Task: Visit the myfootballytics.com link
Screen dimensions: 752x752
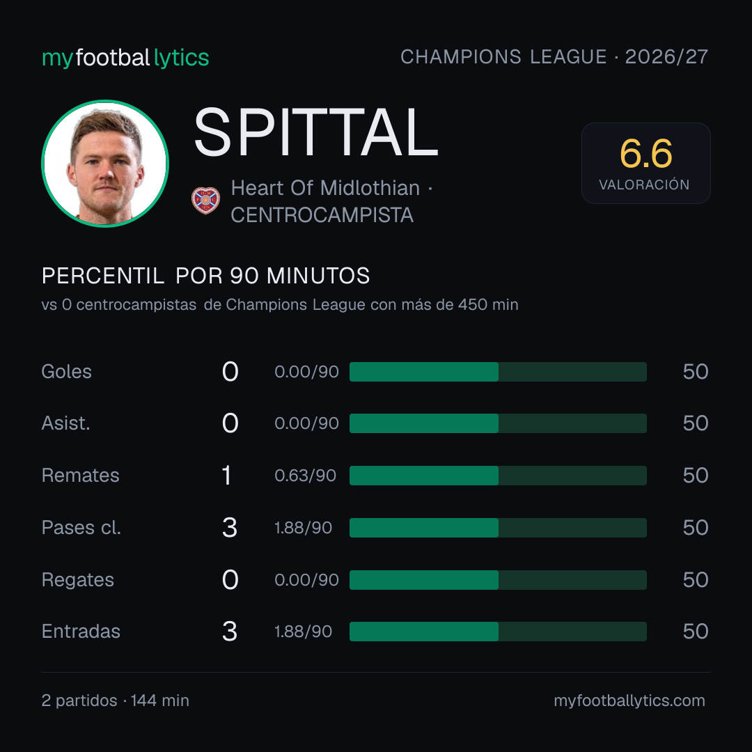Action: 629,700
